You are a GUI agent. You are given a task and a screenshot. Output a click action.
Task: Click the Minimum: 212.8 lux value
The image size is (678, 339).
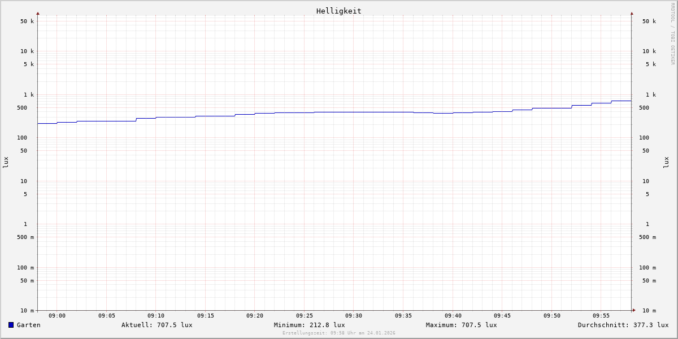click(x=309, y=325)
